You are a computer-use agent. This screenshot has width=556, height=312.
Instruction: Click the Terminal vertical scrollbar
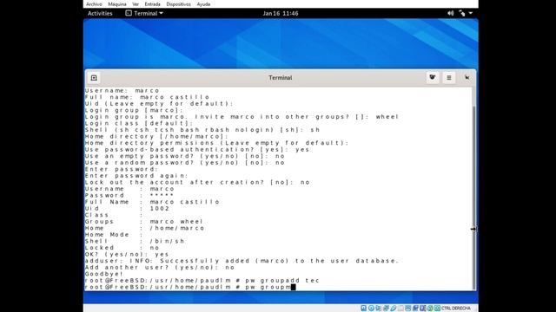[x=474, y=197]
